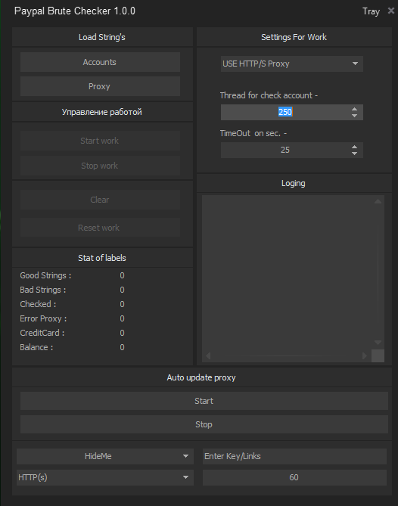
Task: Click the Good Strings count value
Action: pos(122,275)
